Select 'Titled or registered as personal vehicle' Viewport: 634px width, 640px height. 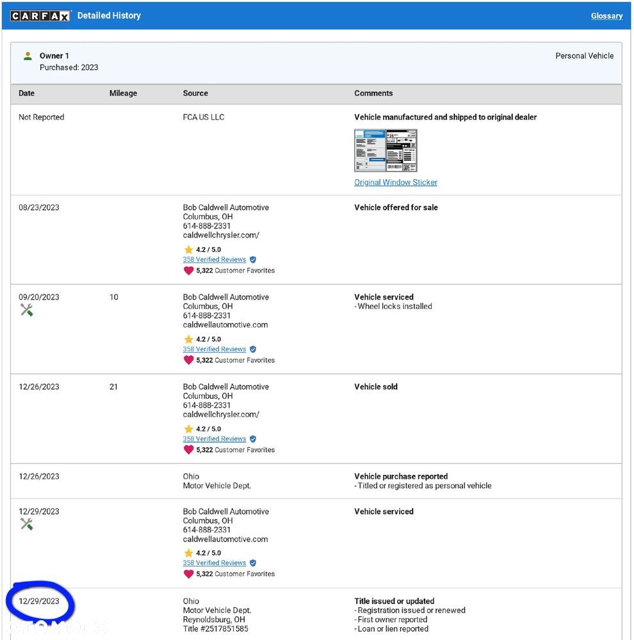(425, 486)
